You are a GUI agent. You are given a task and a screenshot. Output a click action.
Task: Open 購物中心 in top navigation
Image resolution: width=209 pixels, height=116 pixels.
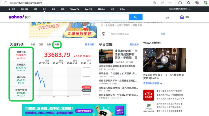(102, 9)
